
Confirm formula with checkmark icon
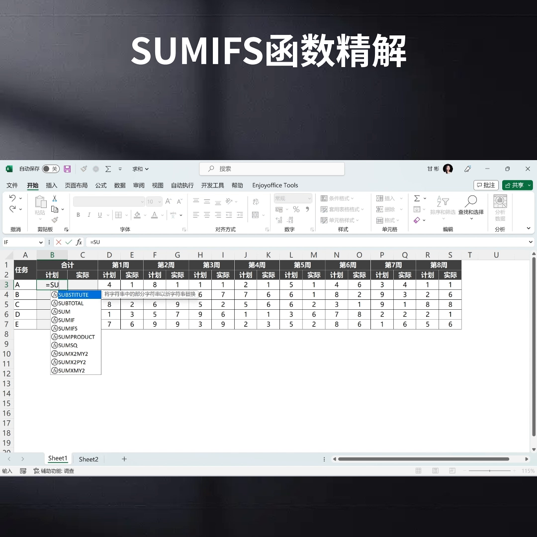click(69, 242)
